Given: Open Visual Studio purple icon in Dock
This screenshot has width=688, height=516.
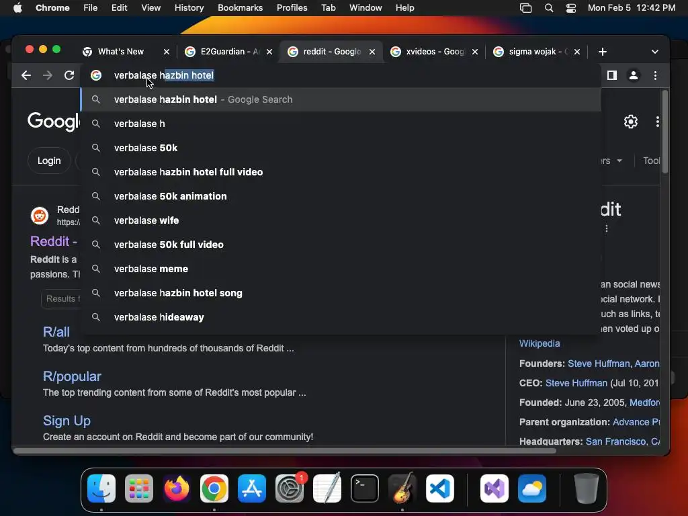Looking at the screenshot, I should pyautogui.click(x=494, y=488).
